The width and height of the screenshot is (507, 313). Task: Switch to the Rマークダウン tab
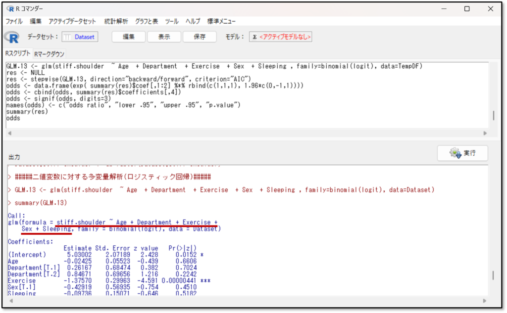[49, 54]
